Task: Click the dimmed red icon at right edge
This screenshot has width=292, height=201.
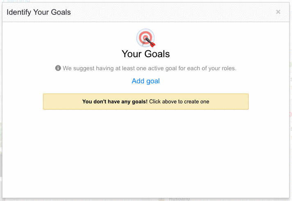Action: pos(290,114)
